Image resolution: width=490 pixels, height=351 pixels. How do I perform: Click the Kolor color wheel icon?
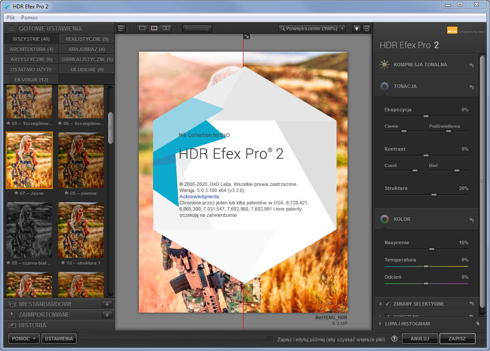coord(385,219)
